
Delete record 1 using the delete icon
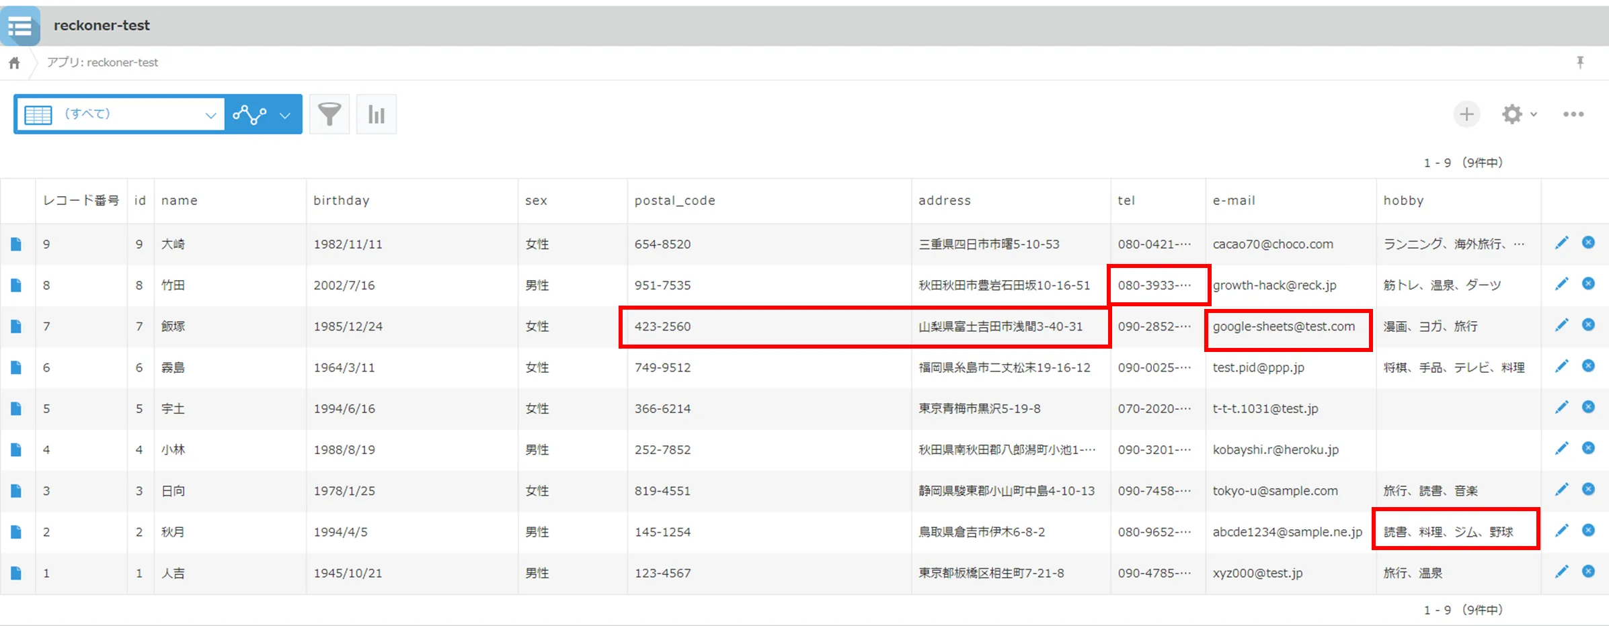(1588, 572)
